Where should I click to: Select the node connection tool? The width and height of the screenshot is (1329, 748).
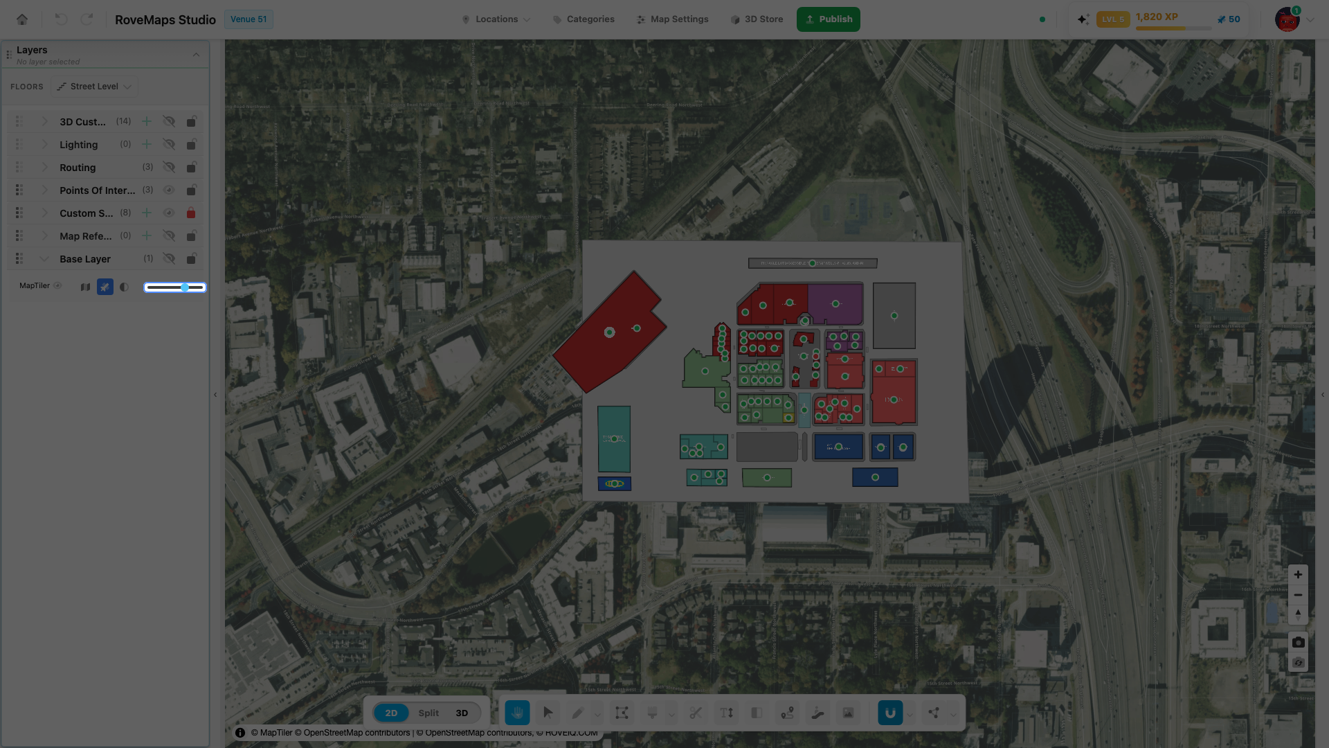point(934,713)
